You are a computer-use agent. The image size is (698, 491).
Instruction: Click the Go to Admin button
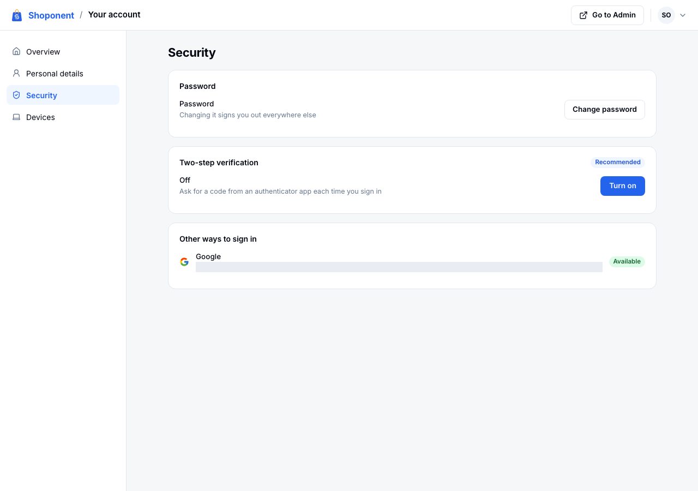point(607,15)
